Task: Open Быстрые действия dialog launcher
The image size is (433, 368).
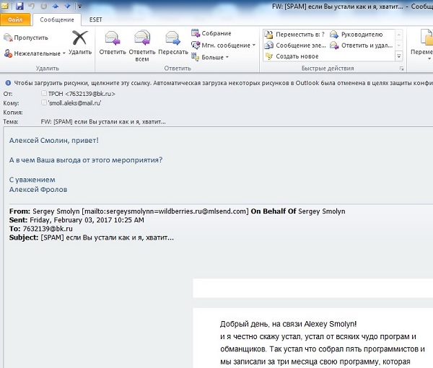Action: [x=401, y=69]
